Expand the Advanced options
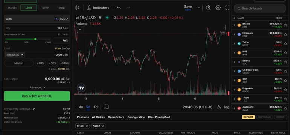The image size is (290, 135). pos(37,87)
